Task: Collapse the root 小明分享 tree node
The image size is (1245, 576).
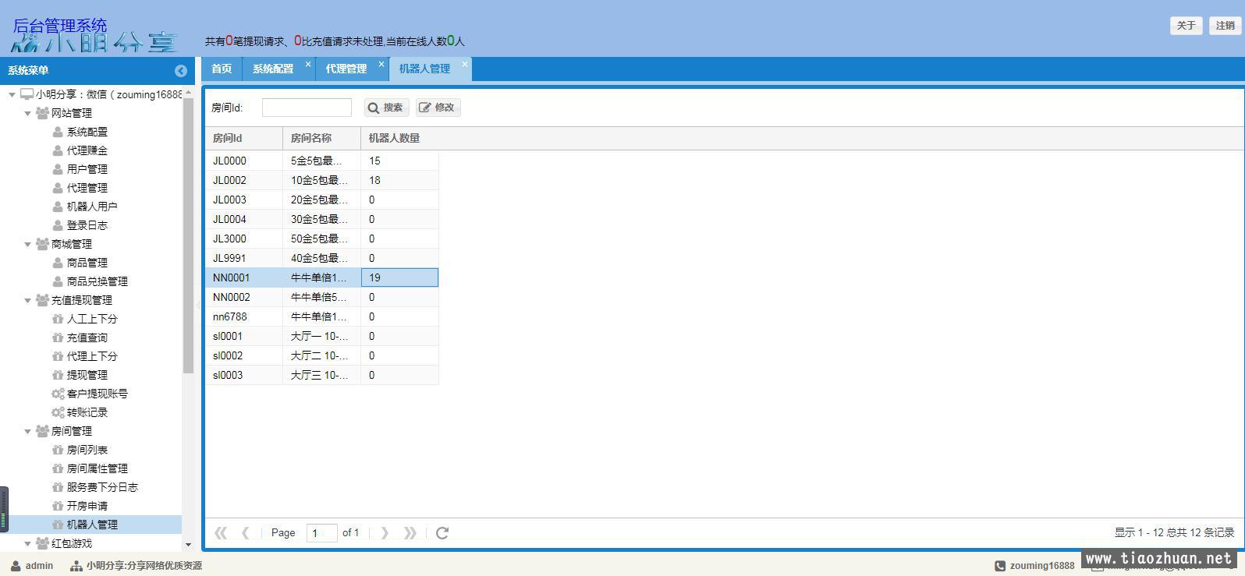Action: click(x=12, y=94)
